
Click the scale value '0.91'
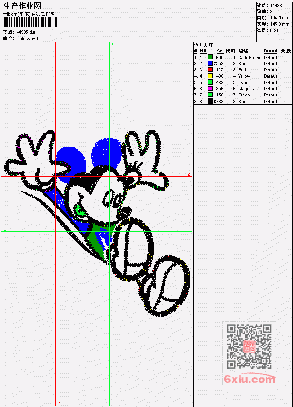pos(274,30)
